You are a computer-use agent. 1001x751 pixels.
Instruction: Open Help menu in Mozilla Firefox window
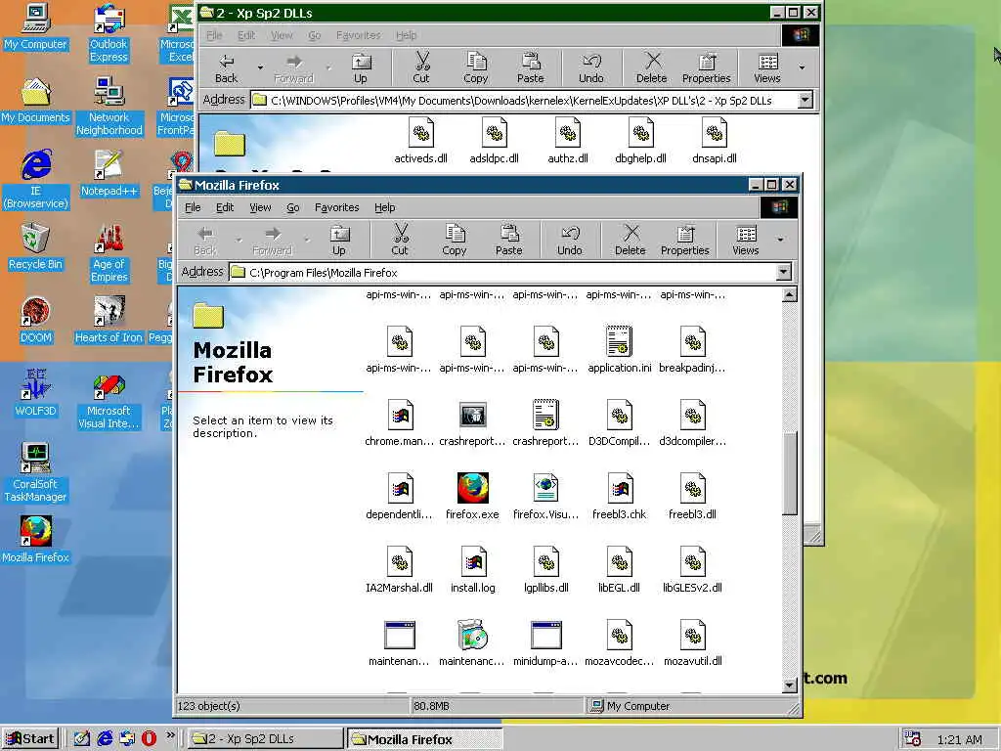[385, 207]
